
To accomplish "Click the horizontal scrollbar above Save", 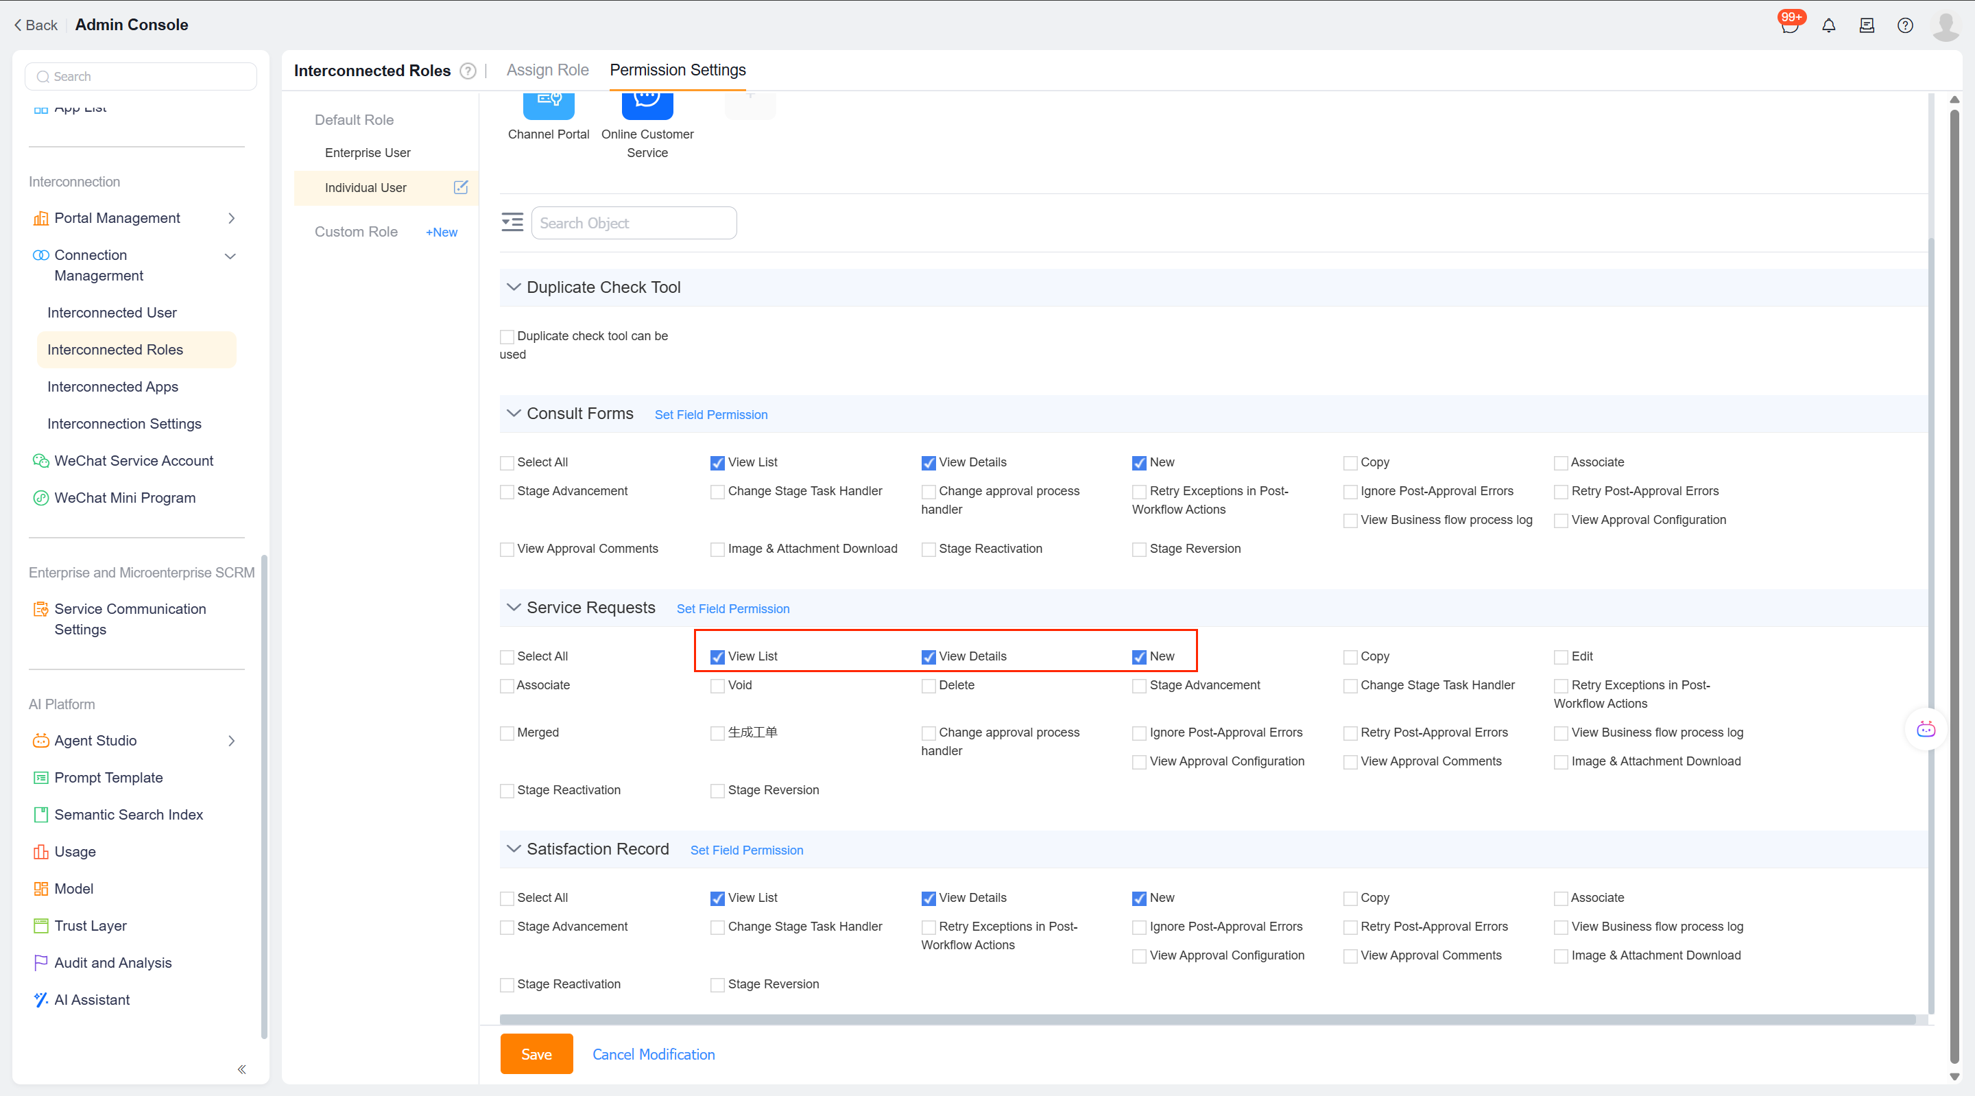I will (1208, 1020).
